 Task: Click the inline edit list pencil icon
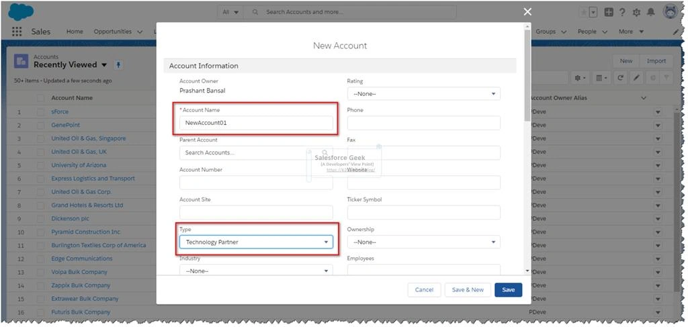(x=636, y=78)
